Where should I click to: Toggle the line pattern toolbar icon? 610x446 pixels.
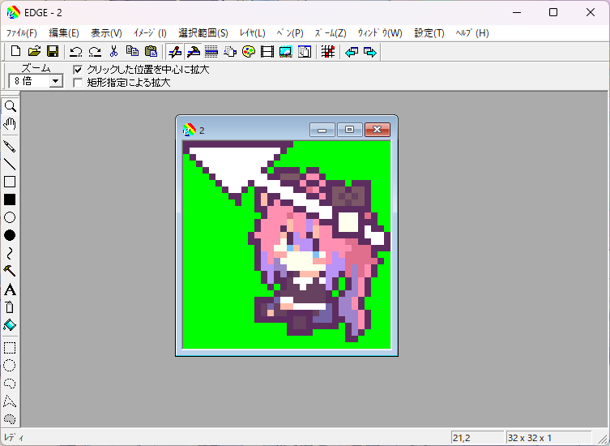211,51
